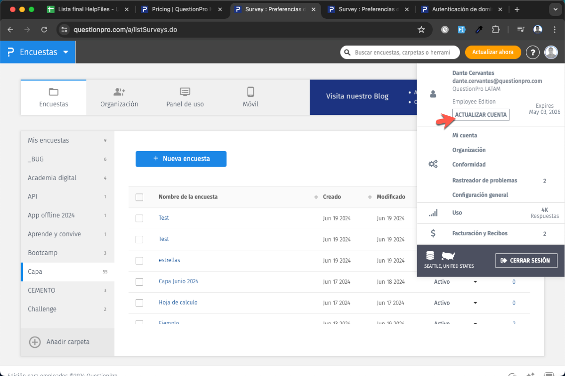Click the Nueva encuesta button

(181, 159)
